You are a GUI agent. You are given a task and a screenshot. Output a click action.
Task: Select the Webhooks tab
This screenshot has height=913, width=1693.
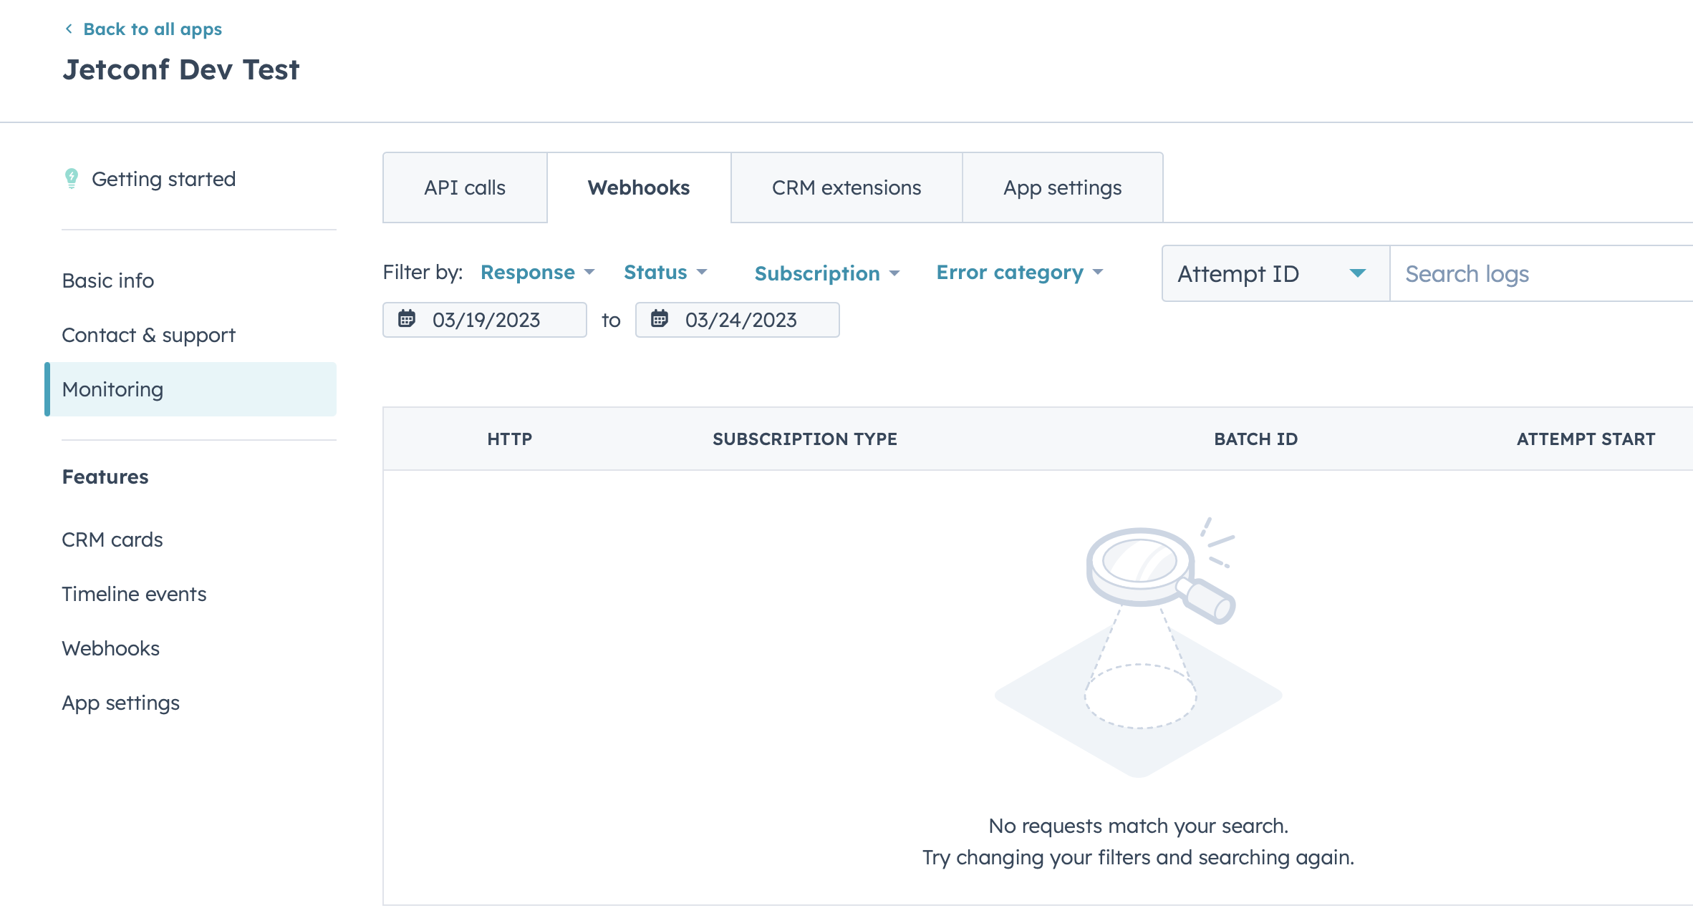639,187
